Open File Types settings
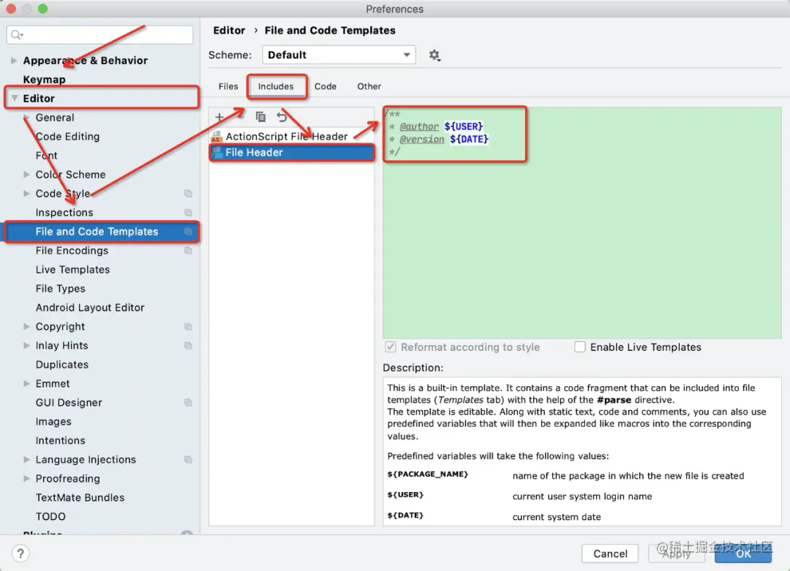The image size is (790, 571). point(60,289)
